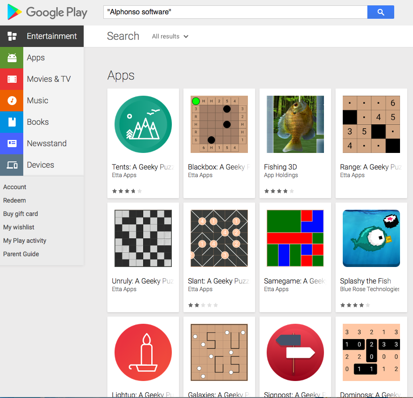Click the star rating on Fishing 3D
Viewport: 413px width, 398px height.
tap(279, 191)
